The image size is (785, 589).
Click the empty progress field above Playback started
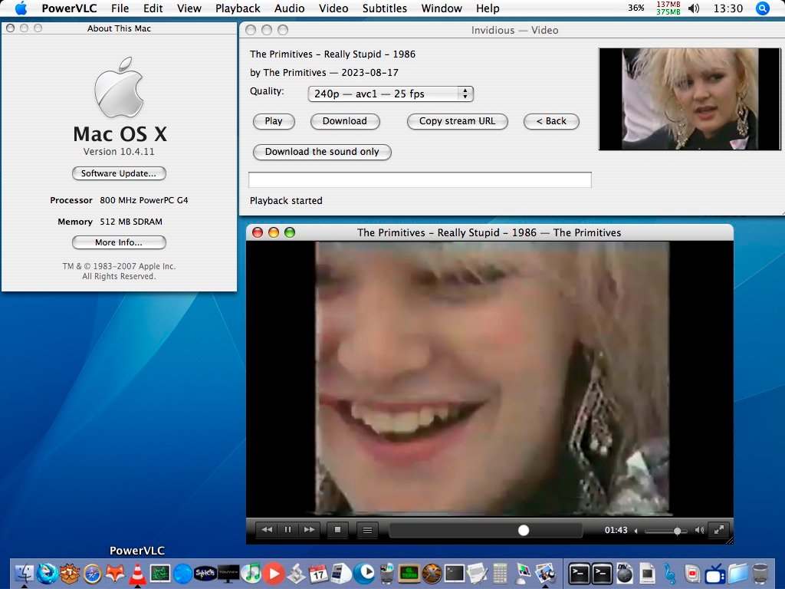coord(419,179)
